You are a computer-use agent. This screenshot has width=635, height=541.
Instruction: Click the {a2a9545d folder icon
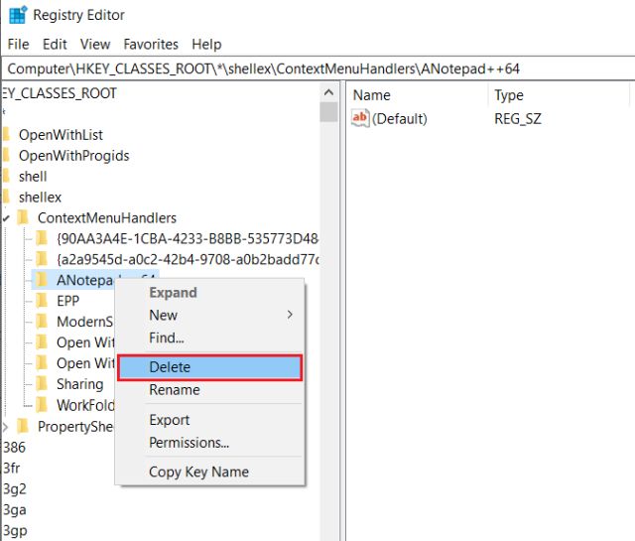(42, 259)
